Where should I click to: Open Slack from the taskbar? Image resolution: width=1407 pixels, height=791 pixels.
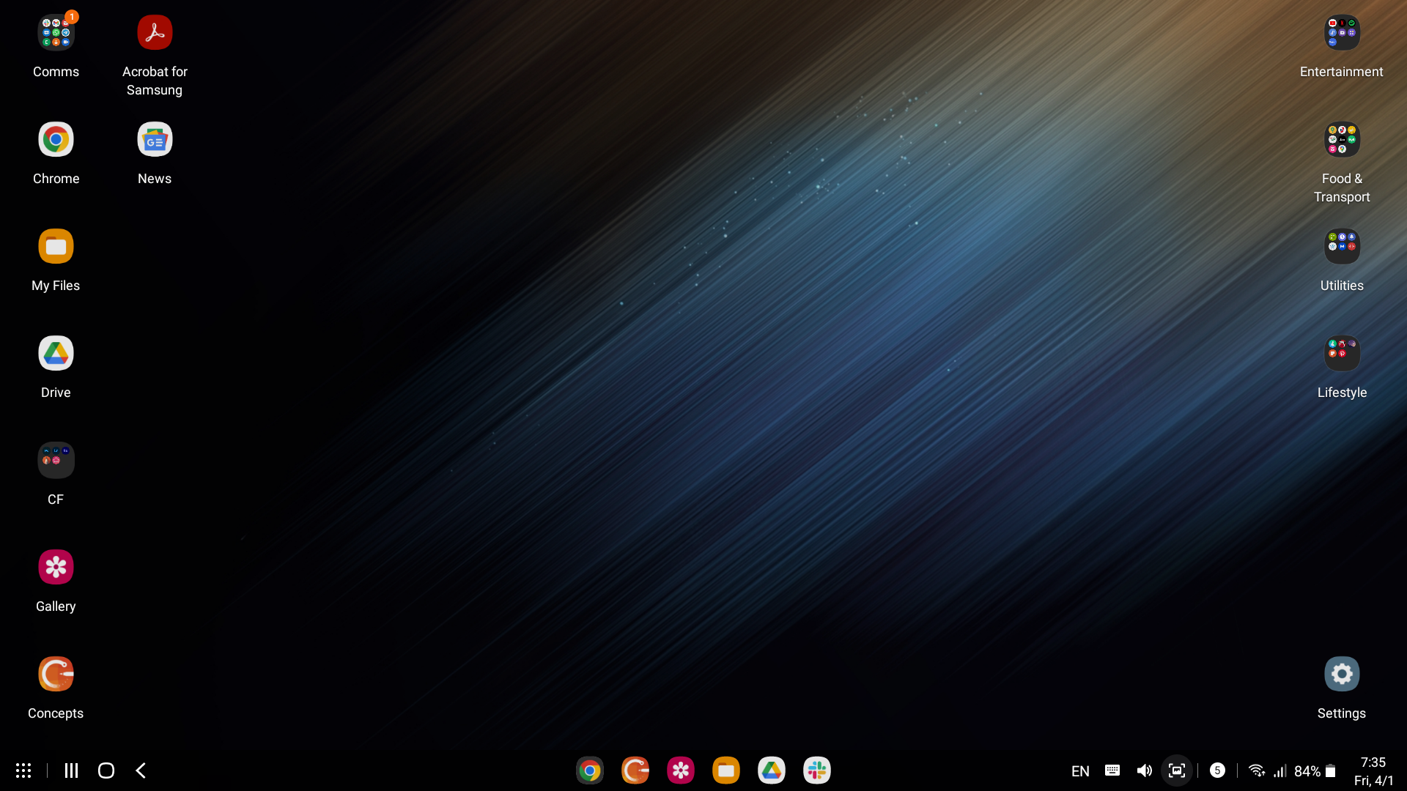(x=817, y=770)
